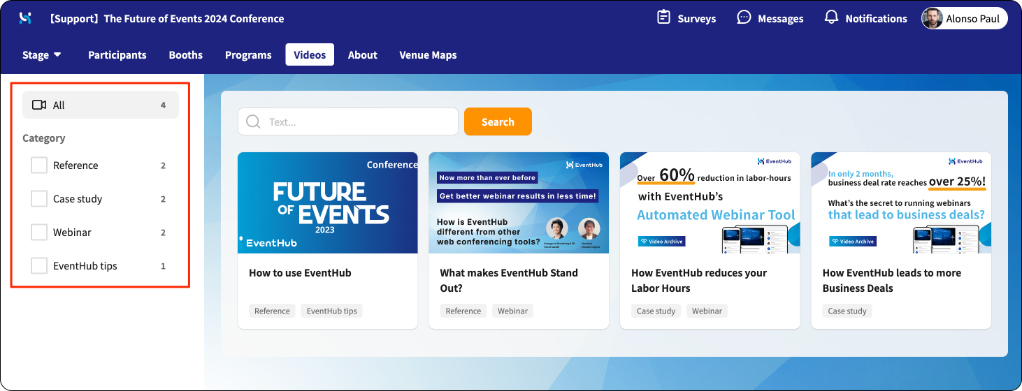
Task: Click the EventHub logo icon
Action: click(x=26, y=18)
